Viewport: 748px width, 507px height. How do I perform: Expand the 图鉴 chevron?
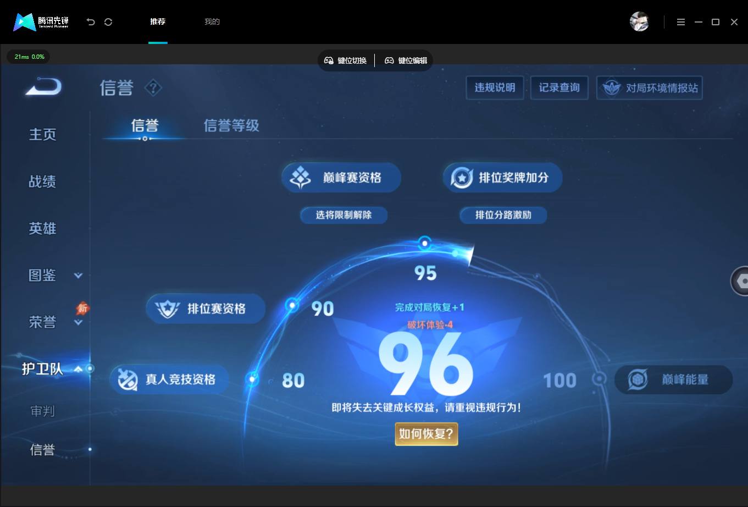[x=78, y=275]
